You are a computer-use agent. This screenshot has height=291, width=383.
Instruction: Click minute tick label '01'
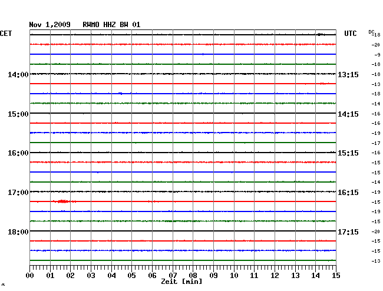tap(50, 276)
